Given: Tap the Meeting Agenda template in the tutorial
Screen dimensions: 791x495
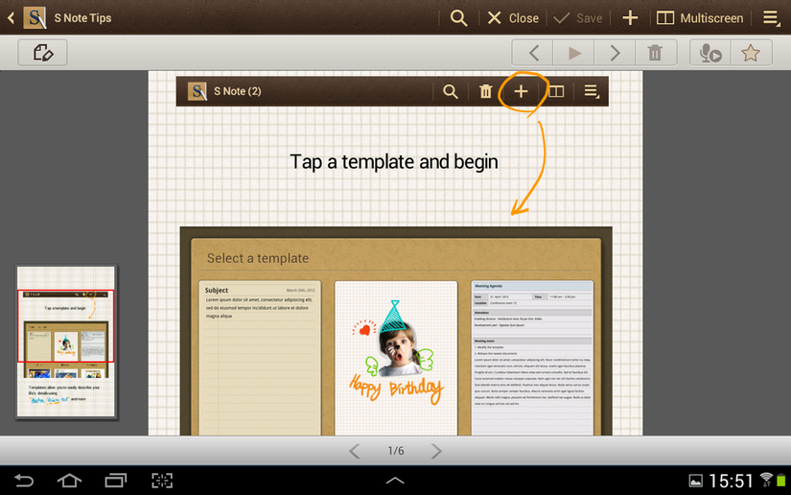Looking at the screenshot, I should click(x=532, y=358).
